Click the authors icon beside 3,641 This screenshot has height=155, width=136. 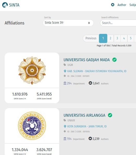90,83
